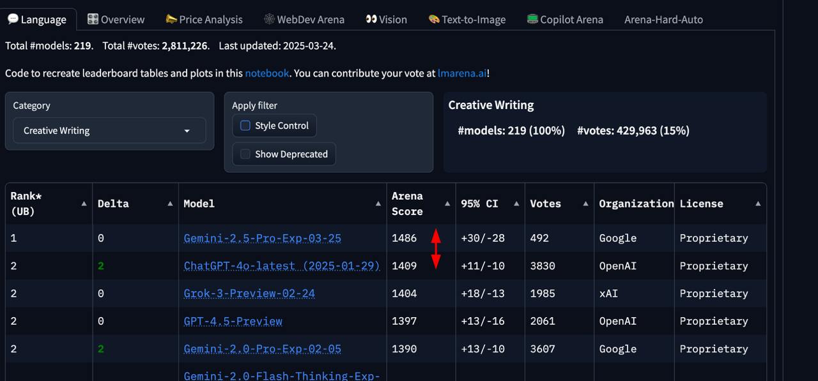This screenshot has height=381, width=818.
Task: Open the notebook link
Action: coord(267,73)
